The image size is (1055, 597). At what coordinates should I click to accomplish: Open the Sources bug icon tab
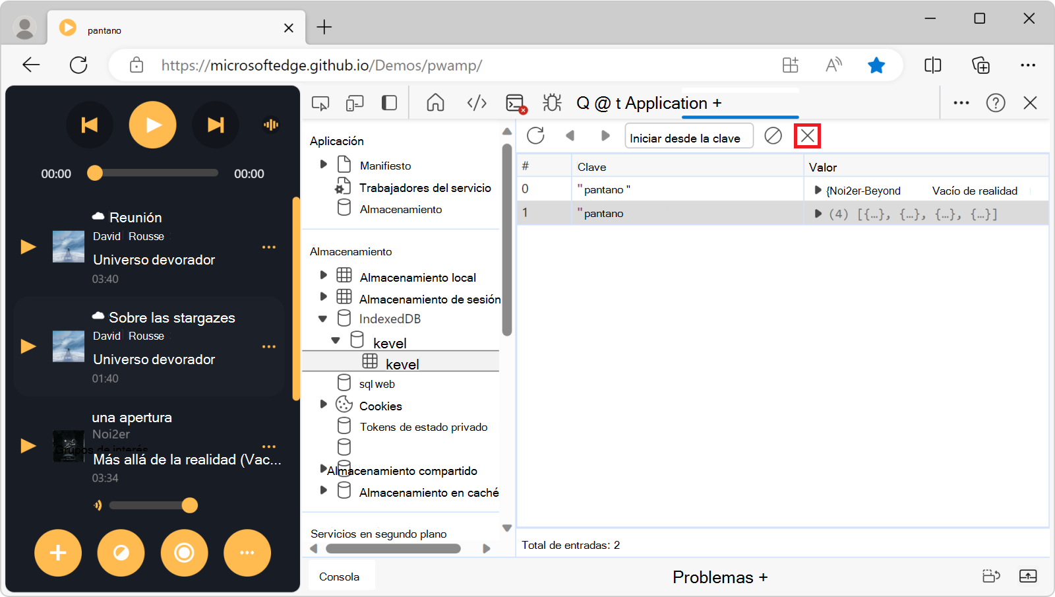pyautogui.click(x=552, y=103)
